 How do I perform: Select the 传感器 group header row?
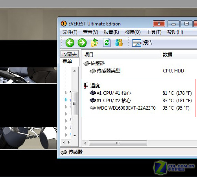[94, 63]
